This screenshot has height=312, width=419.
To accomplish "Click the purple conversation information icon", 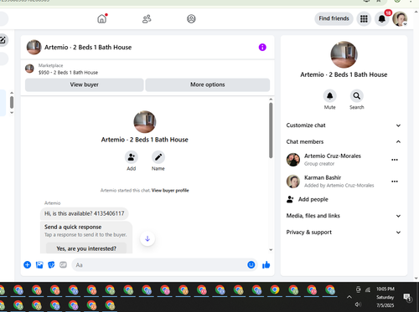I will [x=262, y=47].
